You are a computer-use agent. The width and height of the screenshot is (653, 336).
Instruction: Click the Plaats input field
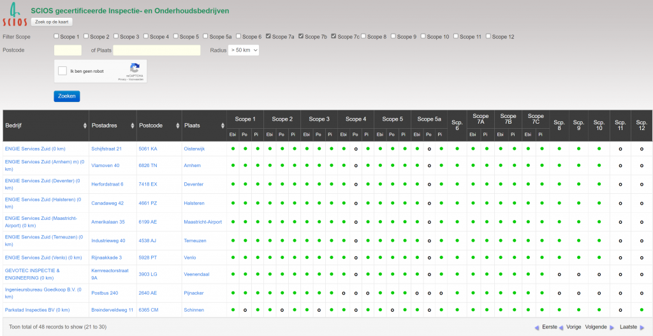[x=157, y=50]
